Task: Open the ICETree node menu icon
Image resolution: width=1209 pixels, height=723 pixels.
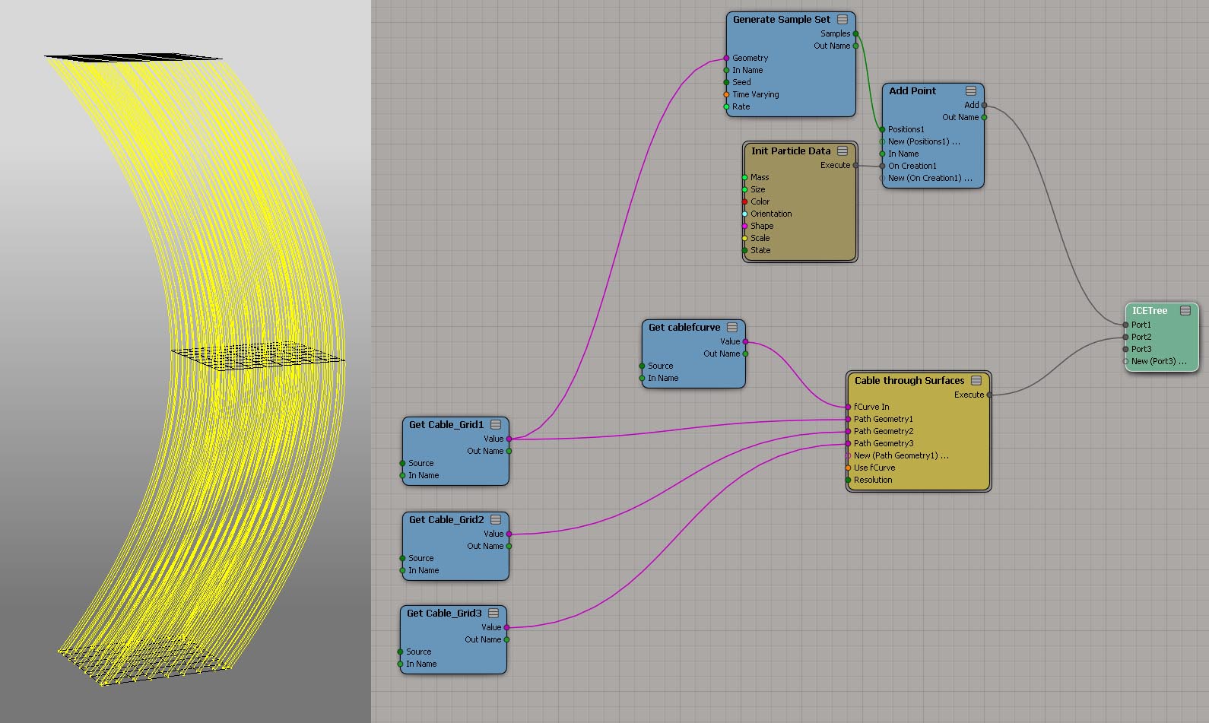Action: [1185, 311]
